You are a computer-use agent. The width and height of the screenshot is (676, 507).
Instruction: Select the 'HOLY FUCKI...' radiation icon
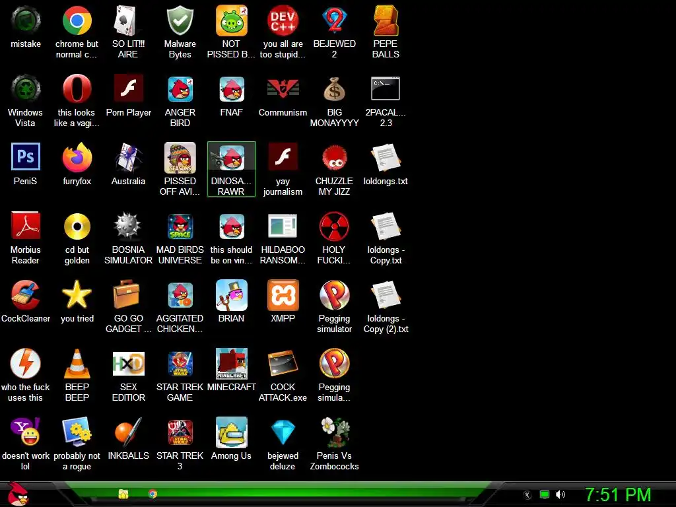[x=334, y=226]
